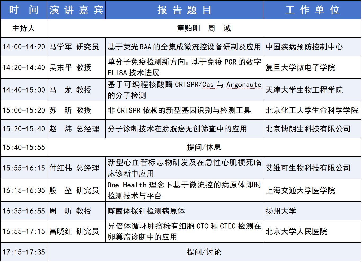
Task: Click the One Health 微流控 title
Action: point(184,190)
